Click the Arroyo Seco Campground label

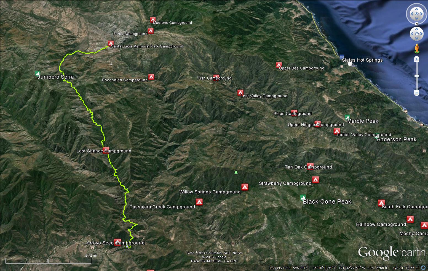click(116, 243)
